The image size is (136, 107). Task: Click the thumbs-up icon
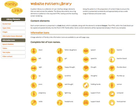[x=112, y=77]
